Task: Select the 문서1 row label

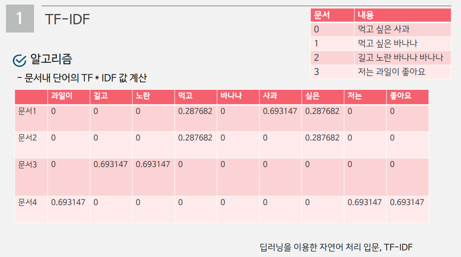Action: pyautogui.click(x=27, y=111)
